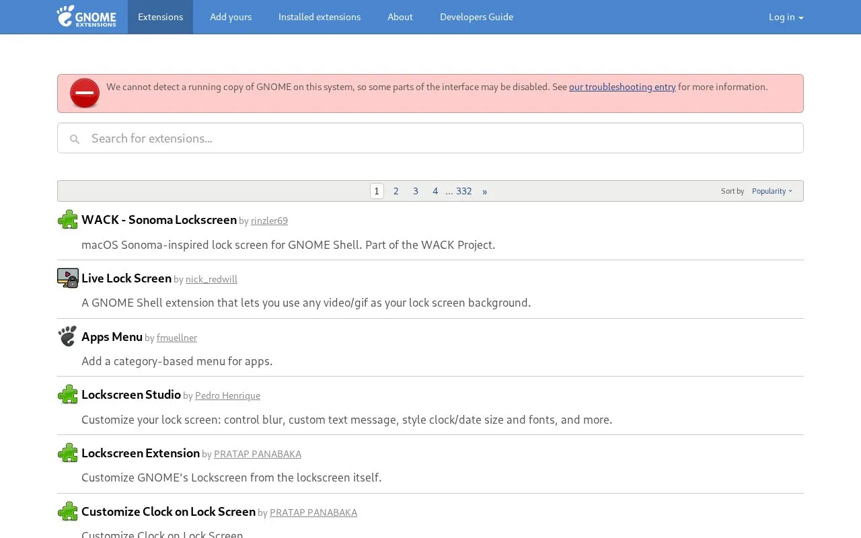View author nick_redwill profile
The image size is (861, 538).
[211, 279]
